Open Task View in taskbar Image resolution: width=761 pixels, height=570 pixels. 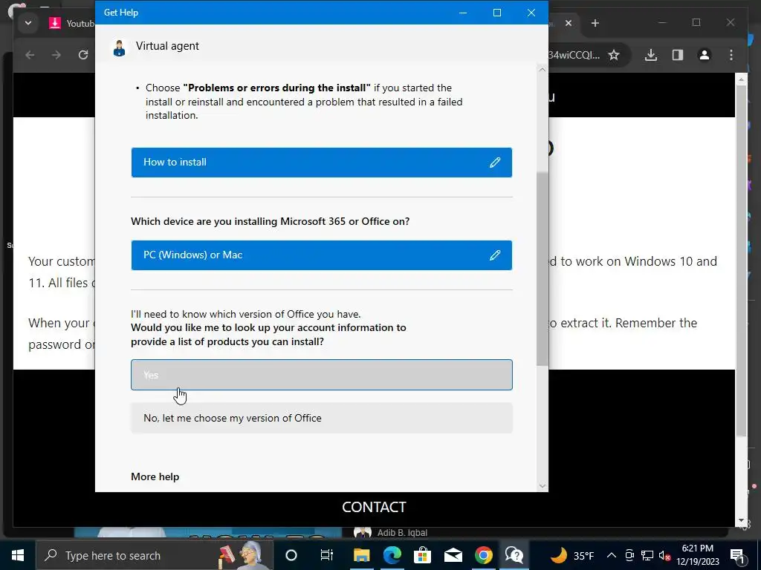[327, 555]
